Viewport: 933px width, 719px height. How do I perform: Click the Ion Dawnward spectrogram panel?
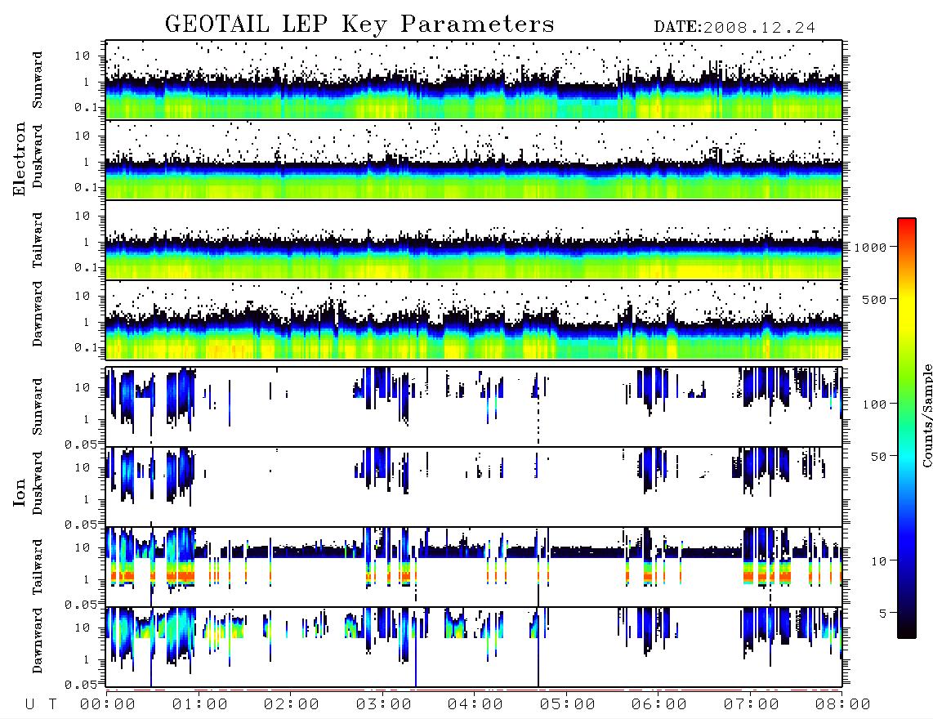point(474,647)
